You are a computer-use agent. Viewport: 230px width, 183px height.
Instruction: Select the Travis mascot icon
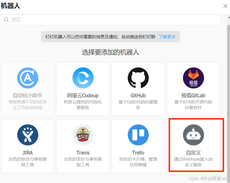point(83,135)
